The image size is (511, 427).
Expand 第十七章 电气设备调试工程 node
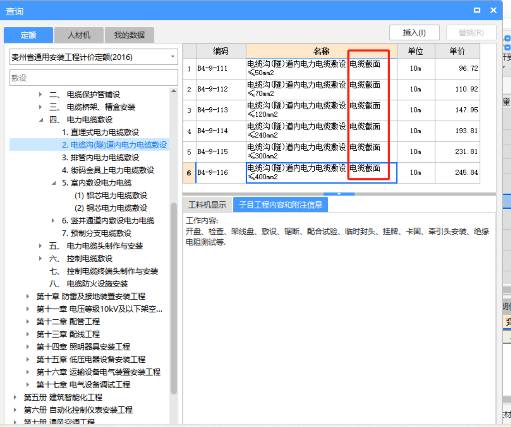point(28,385)
